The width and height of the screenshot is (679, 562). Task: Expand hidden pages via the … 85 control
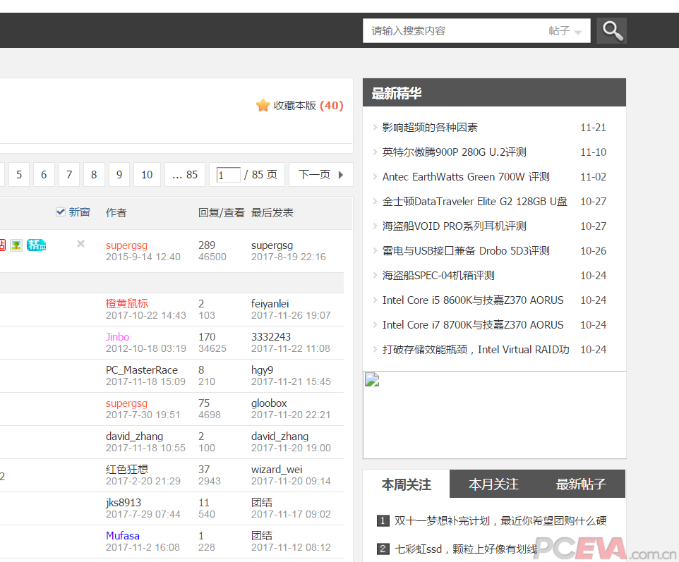pyautogui.click(x=184, y=174)
